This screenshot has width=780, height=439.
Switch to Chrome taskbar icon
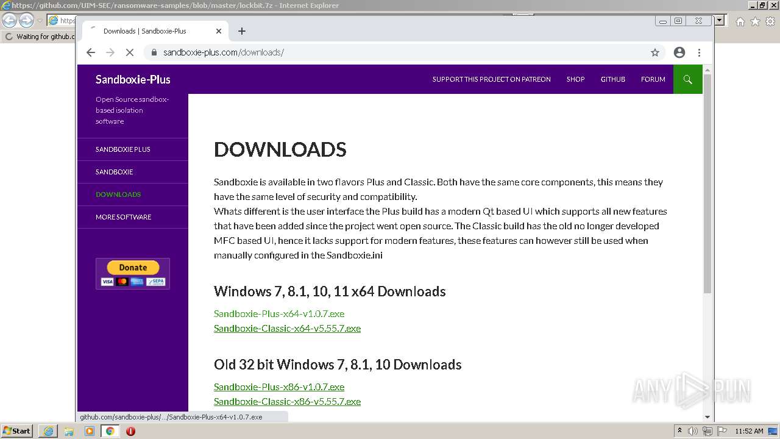click(x=110, y=431)
